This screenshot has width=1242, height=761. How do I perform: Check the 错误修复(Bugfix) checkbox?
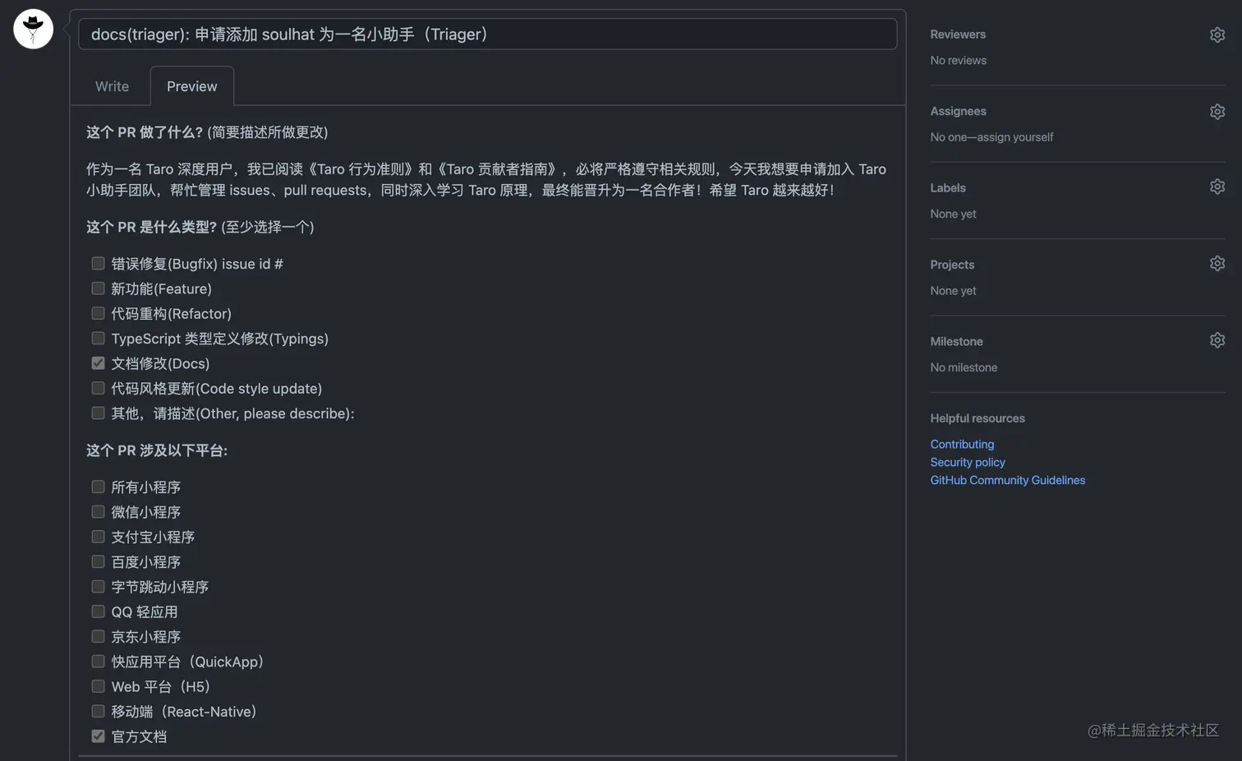tap(98, 263)
